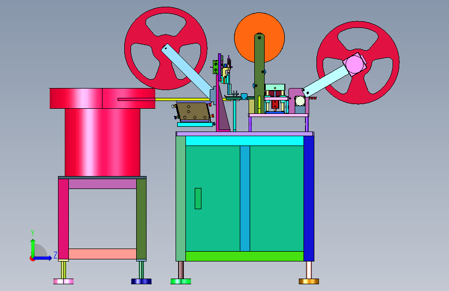The image size is (449, 291).
Task: Click the green Y axis label
Action: tap(33, 233)
